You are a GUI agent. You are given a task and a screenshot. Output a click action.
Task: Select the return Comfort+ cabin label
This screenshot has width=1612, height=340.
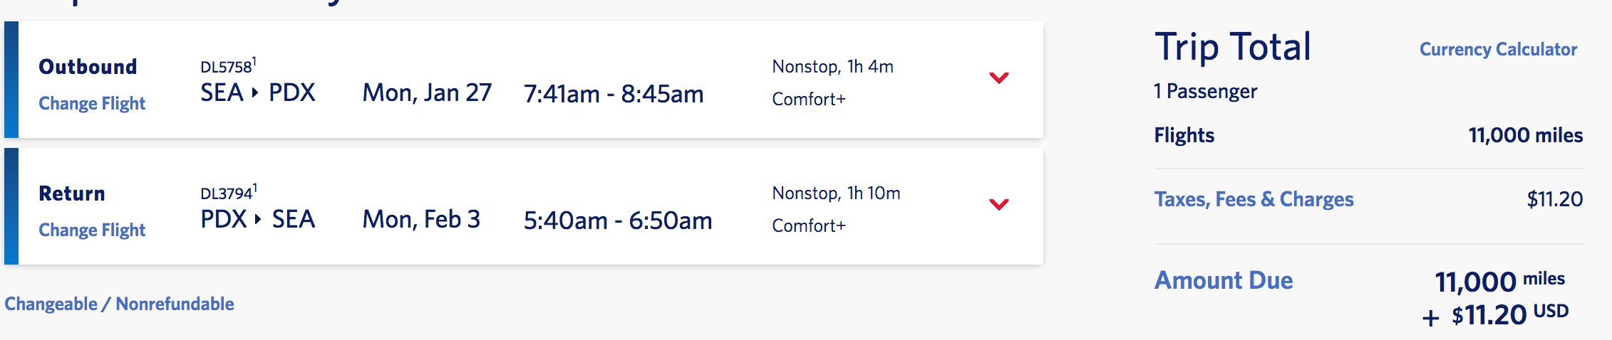coord(808,226)
